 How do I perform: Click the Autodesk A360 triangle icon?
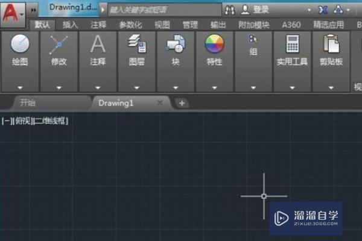pyautogui.click(x=338, y=10)
